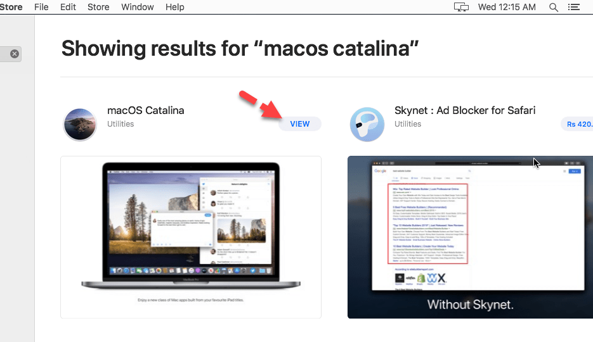This screenshot has height=342, width=593.
Task: Open the bold App Store application menu
Action: (11, 8)
